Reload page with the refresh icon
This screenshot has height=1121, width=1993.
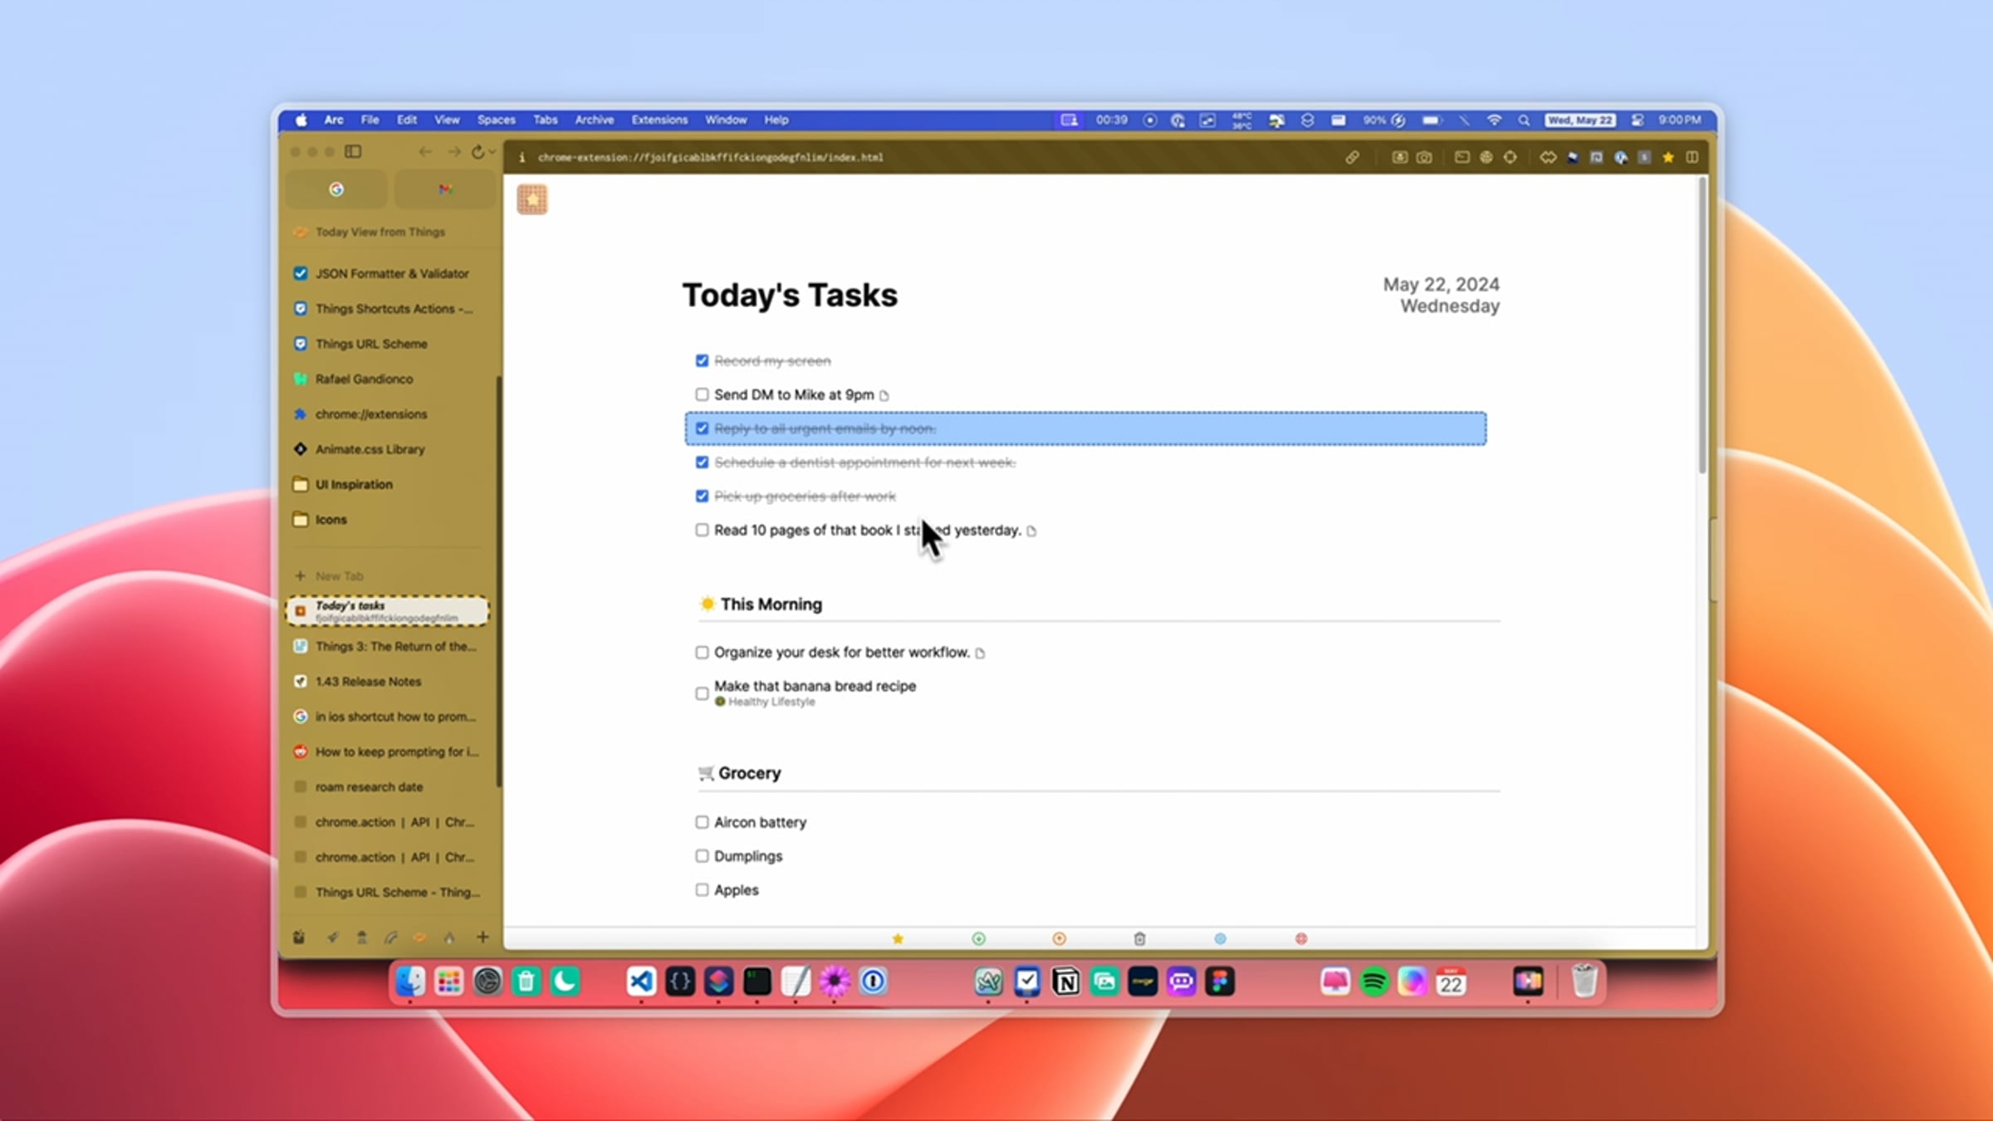point(477,152)
